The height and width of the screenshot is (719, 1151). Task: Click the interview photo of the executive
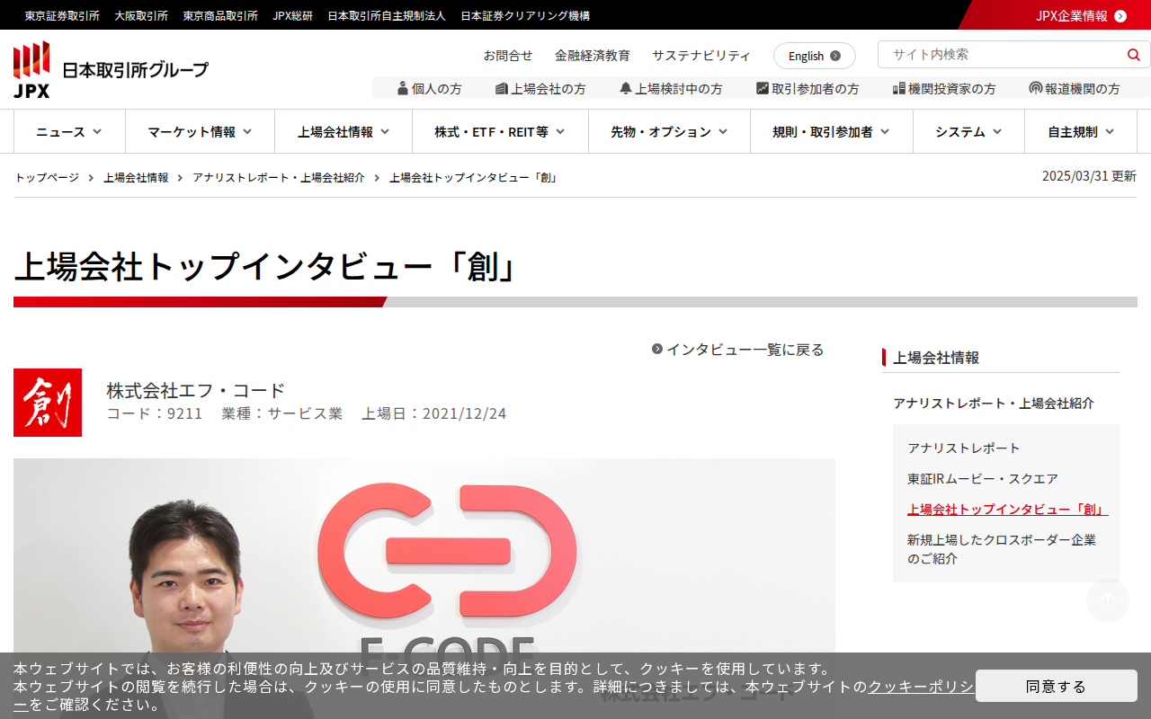[x=424, y=589]
